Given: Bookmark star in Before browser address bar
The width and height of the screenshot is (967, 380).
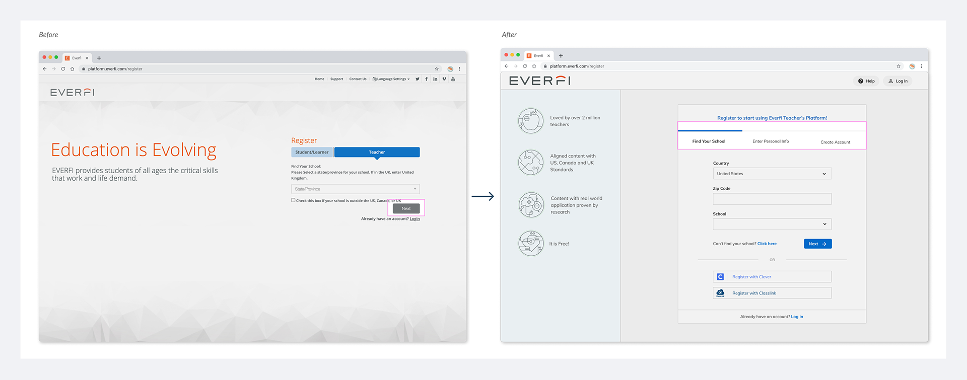Looking at the screenshot, I should (437, 69).
